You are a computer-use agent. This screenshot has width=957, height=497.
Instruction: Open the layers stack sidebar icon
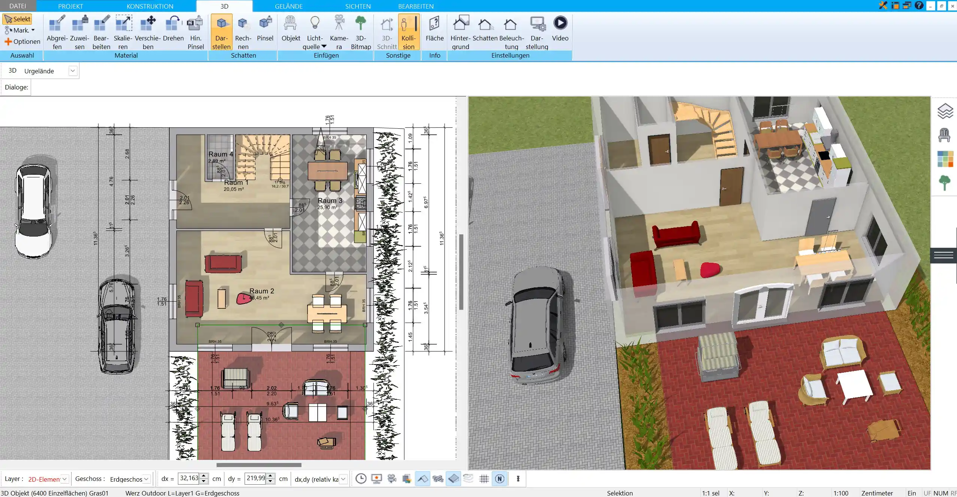coord(945,111)
